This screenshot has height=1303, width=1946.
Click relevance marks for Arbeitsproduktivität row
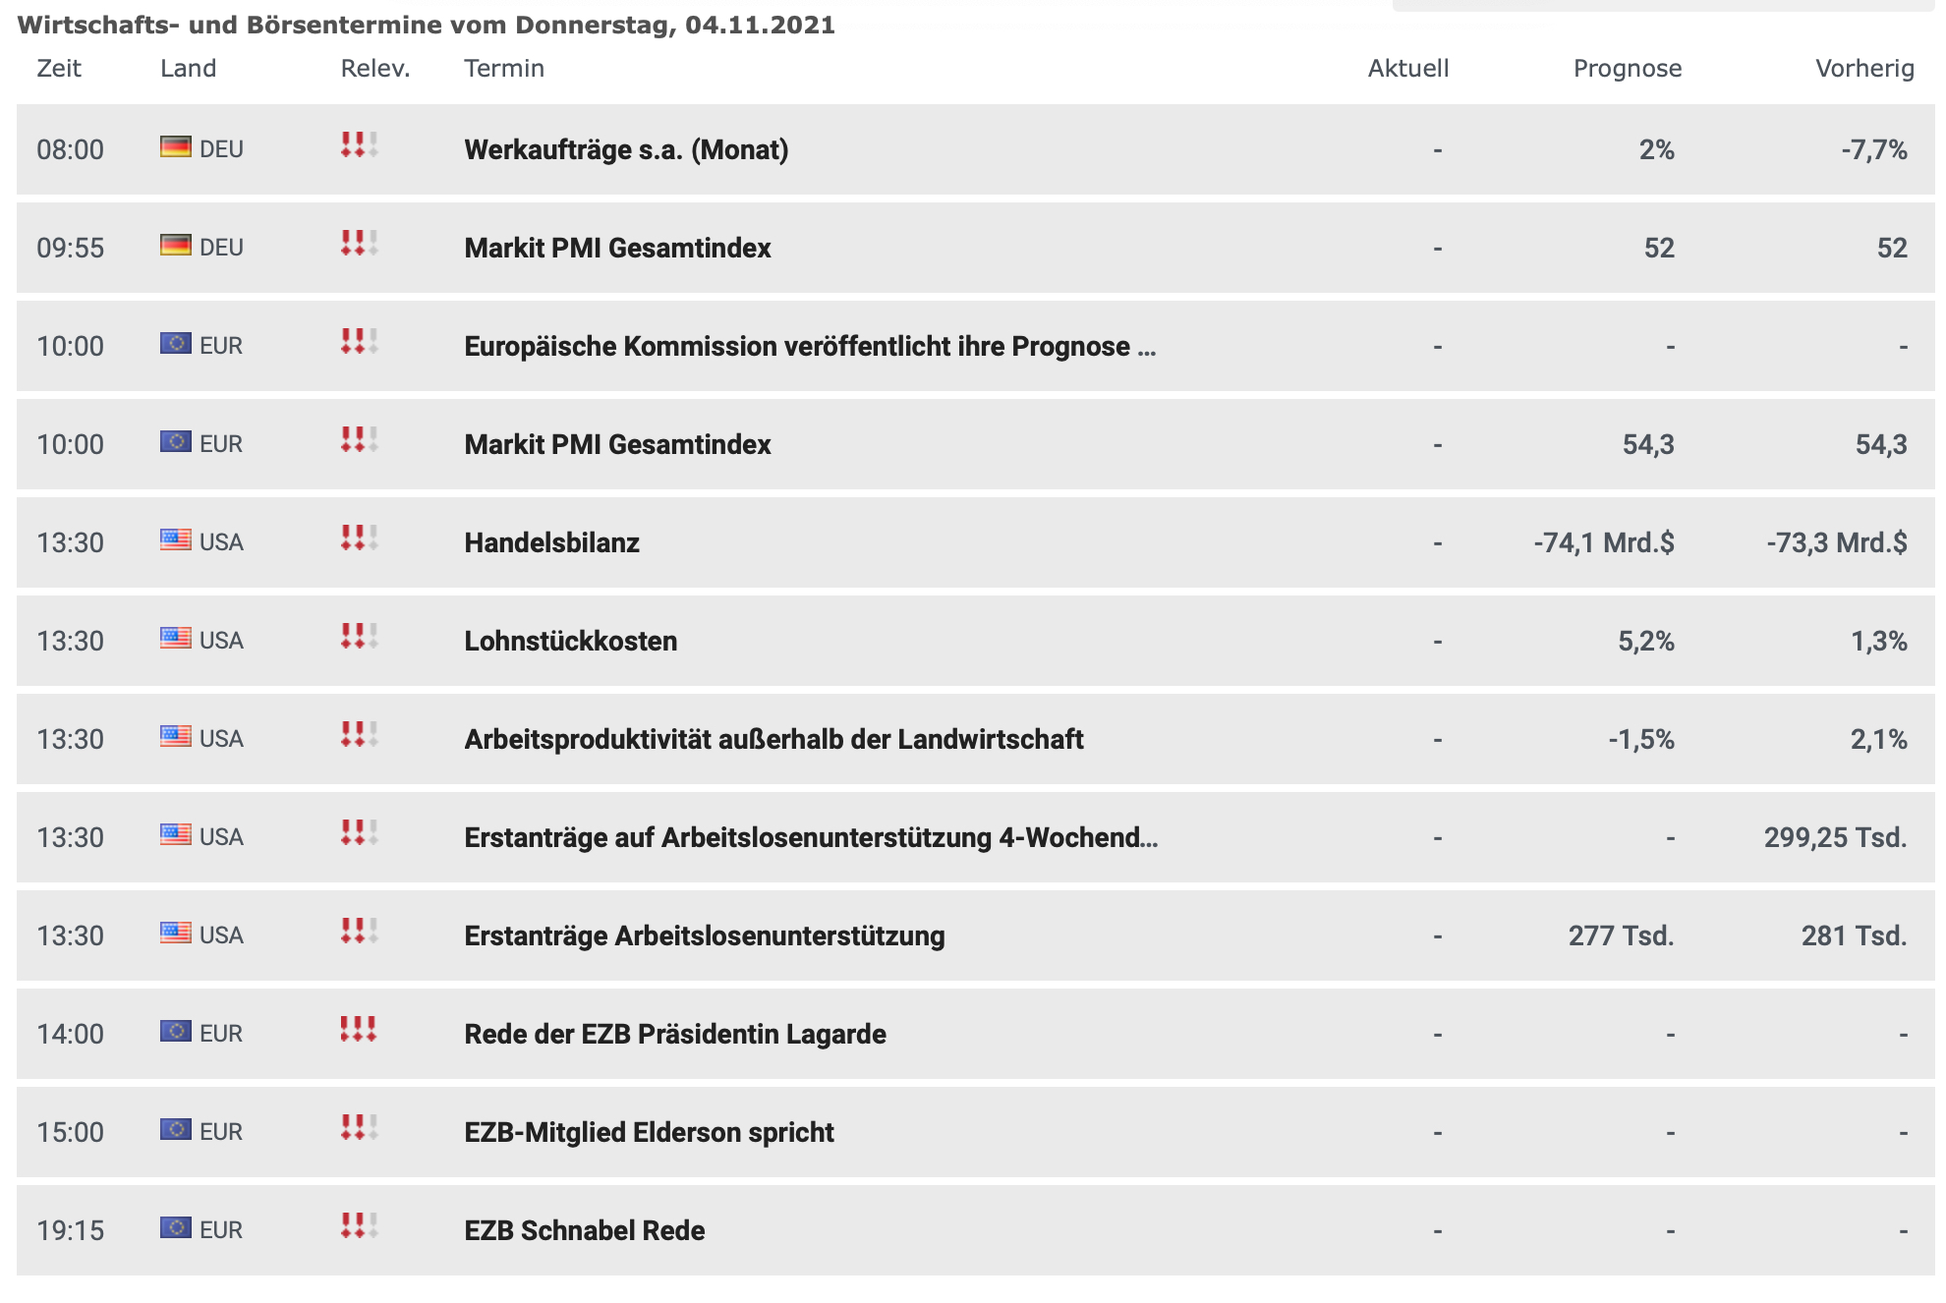(x=359, y=734)
